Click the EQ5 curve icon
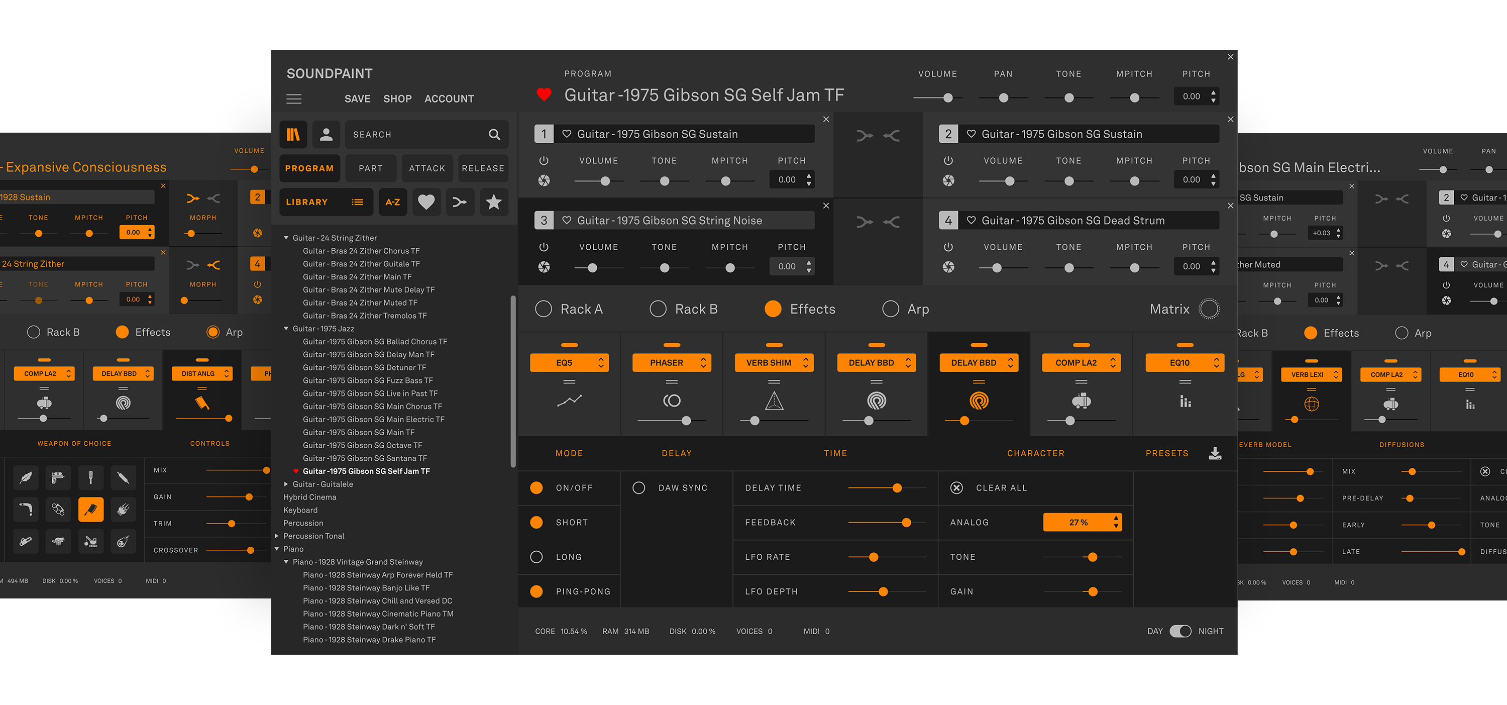 point(569,401)
